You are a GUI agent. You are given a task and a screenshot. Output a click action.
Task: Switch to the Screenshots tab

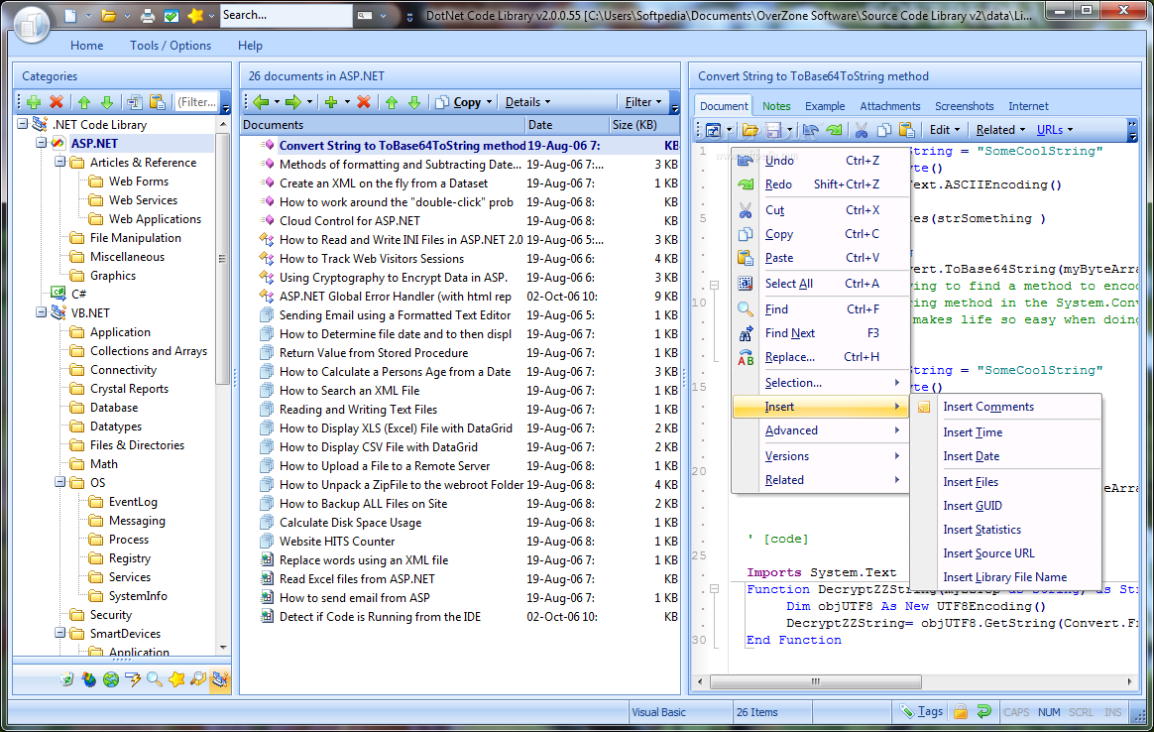point(964,106)
